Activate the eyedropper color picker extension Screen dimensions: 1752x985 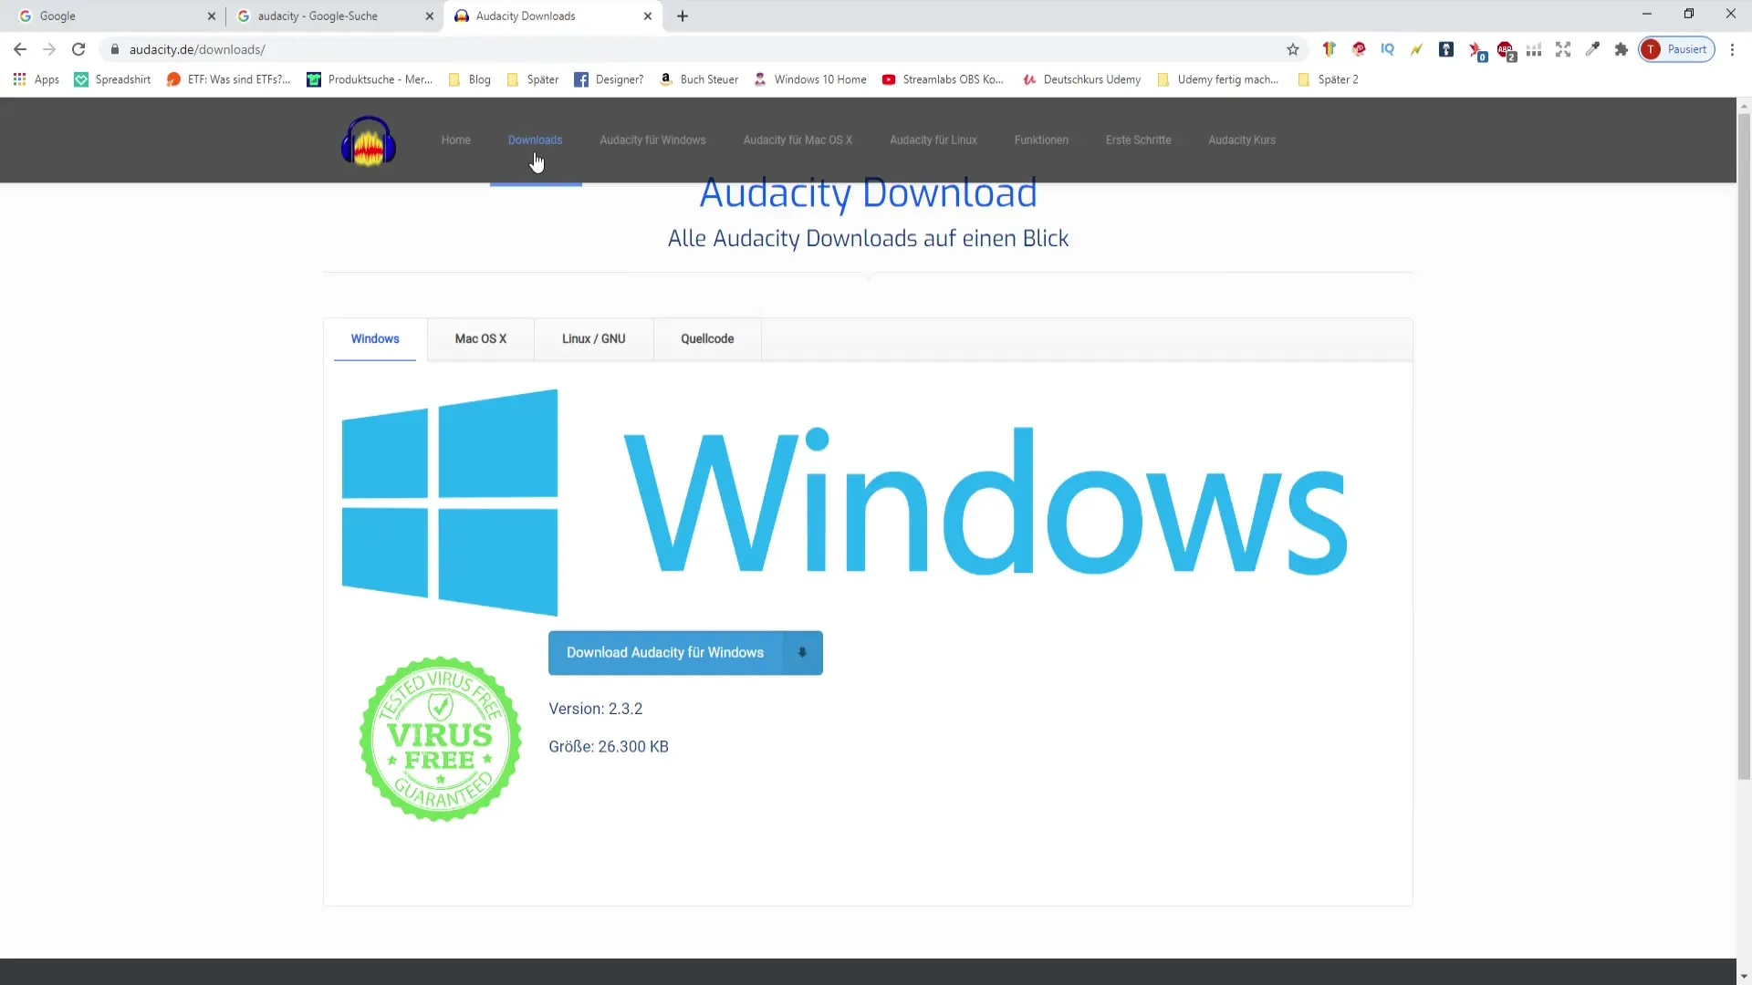tap(1592, 49)
